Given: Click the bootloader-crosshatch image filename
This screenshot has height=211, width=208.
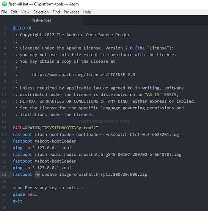Looking at the screenshot, I should pyautogui.click(x=128, y=135).
